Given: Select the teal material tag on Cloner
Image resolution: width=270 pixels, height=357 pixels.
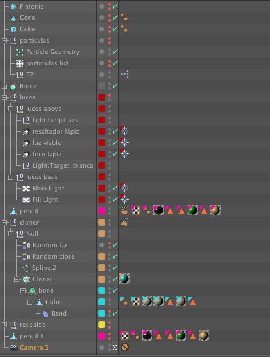Looking at the screenshot, I should [124, 279].
